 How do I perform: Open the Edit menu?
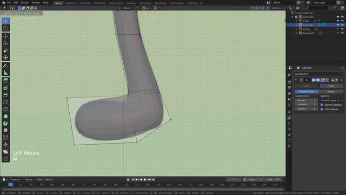pyautogui.click(x=16, y=3)
